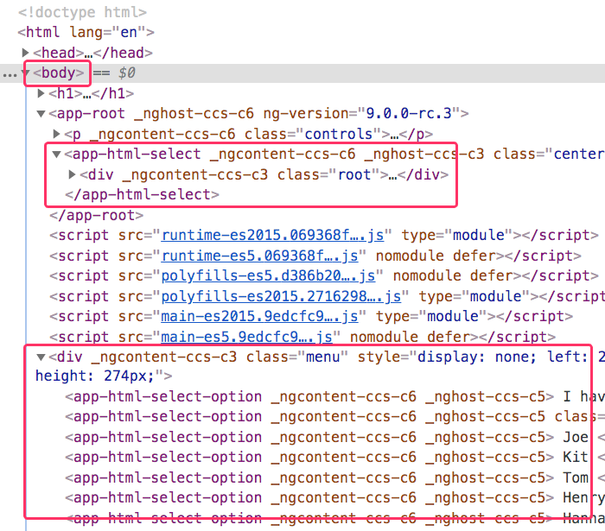Follow the polyfills-es5.d386b20….js link
Image resolution: width=605 pixels, height=531 pixels.
pyautogui.click(x=268, y=275)
